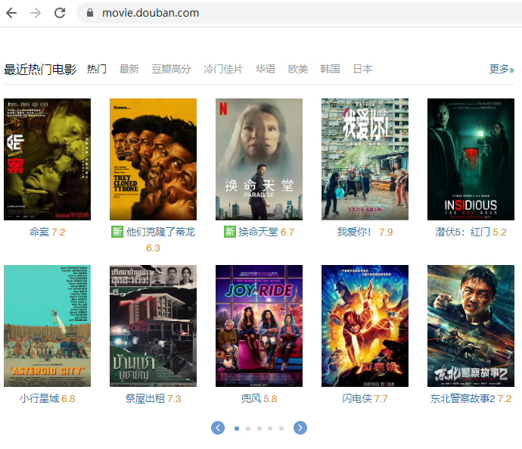Click the 新 badge beside 他们克隆了蒂龙
The width and height of the screenshot is (522, 449).
pyautogui.click(x=117, y=232)
